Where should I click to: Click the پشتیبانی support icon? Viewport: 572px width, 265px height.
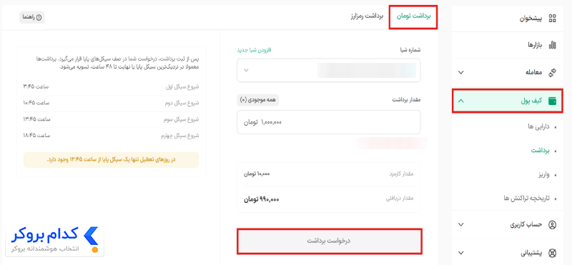(x=552, y=252)
